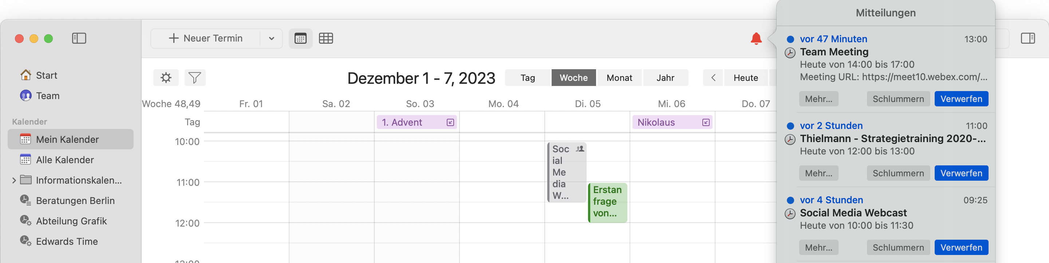Screen dimensions: 1049x263
Task: Expand the Informationskalender folder
Action: click(x=14, y=180)
